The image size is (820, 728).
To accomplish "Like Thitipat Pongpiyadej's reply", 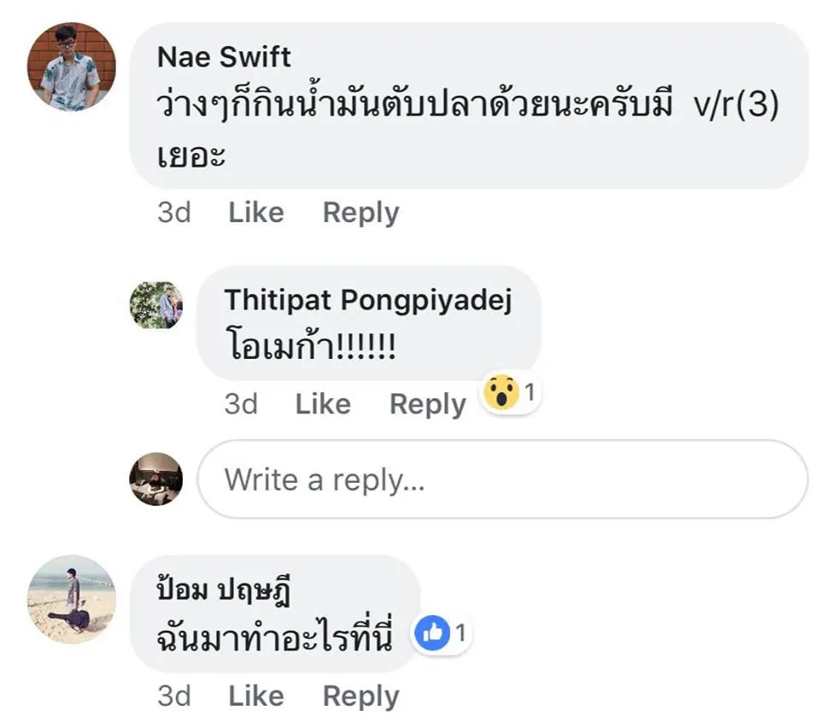I will pyautogui.click(x=323, y=403).
